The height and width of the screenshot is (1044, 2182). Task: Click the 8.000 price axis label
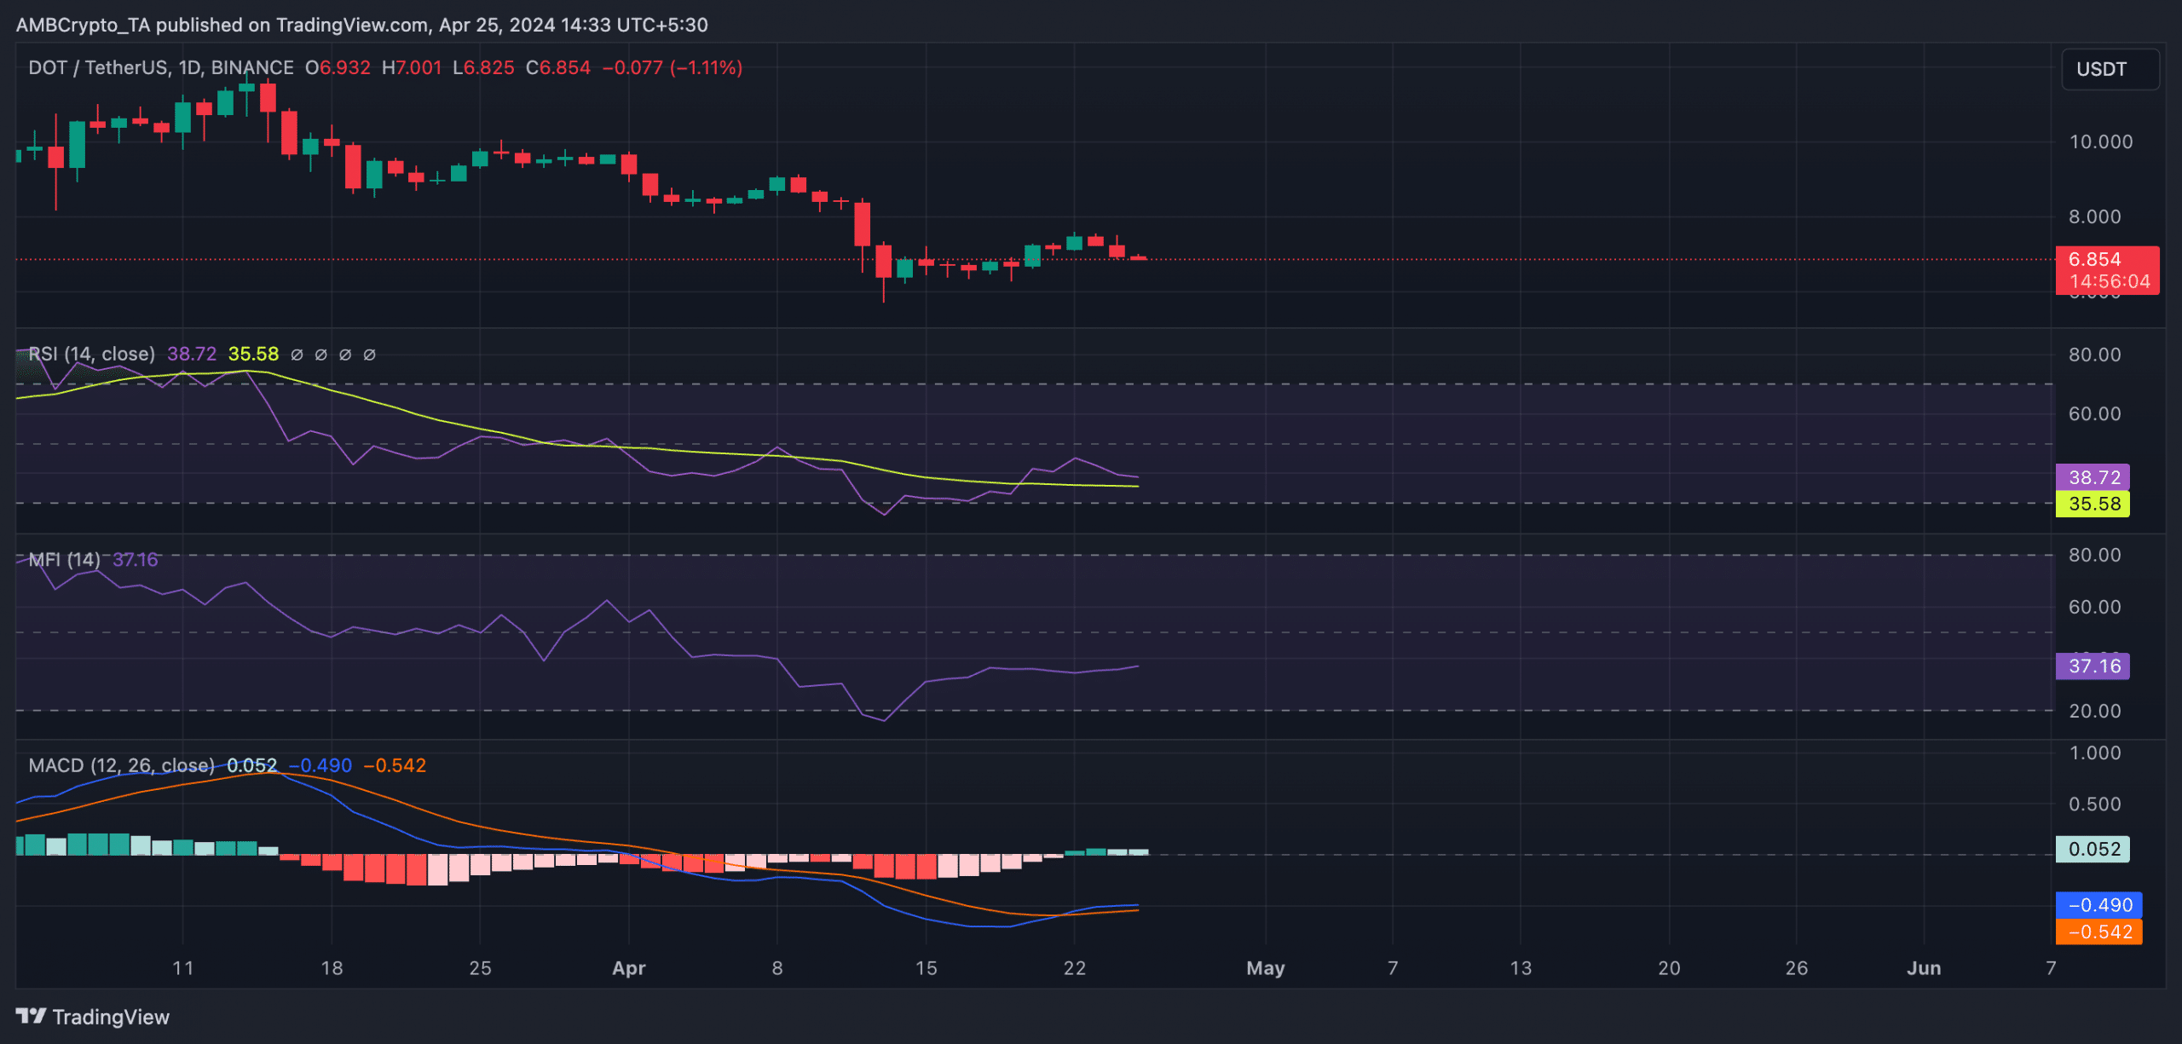2094,216
